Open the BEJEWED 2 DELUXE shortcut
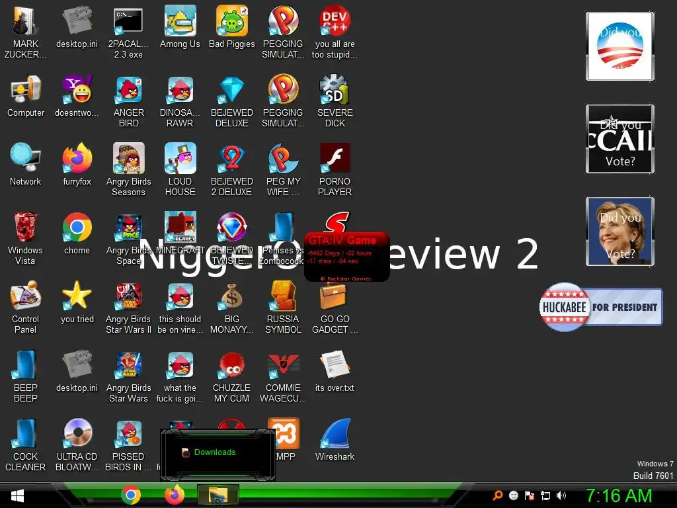 232,169
